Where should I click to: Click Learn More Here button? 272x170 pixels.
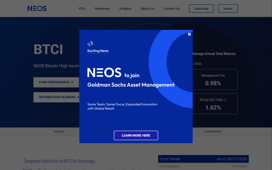pyautogui.click(x=136, y=135)
